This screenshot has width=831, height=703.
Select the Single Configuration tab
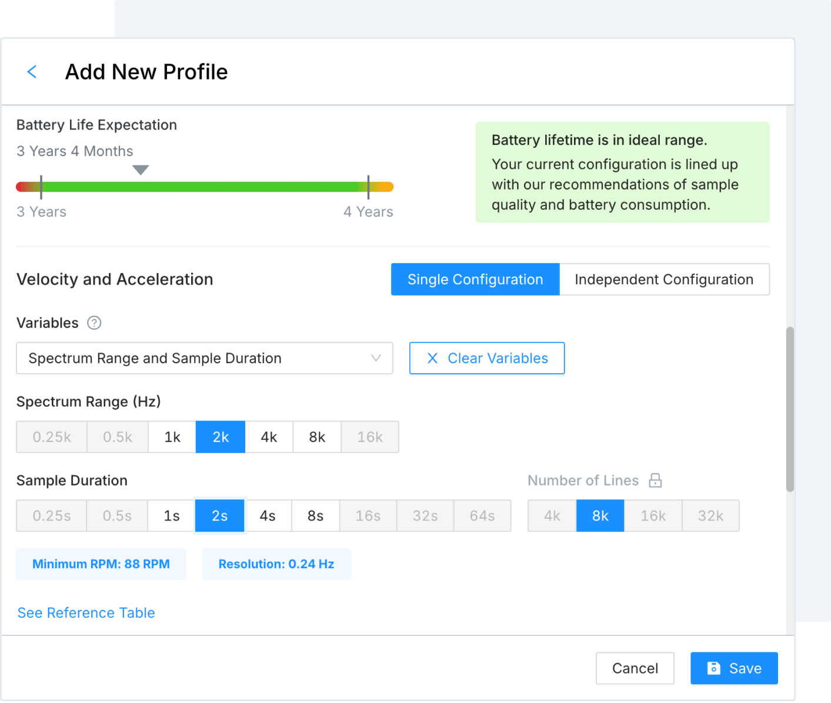475,279
